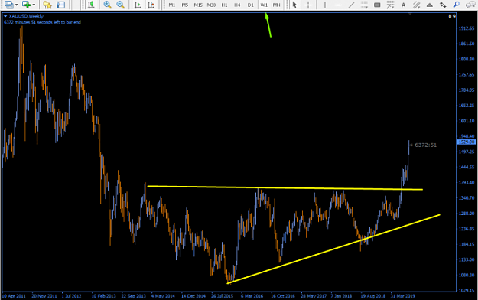Screen dimensions: 478x300
Task: Click the New Chart icon with green plus
Action: click(26, 5)
